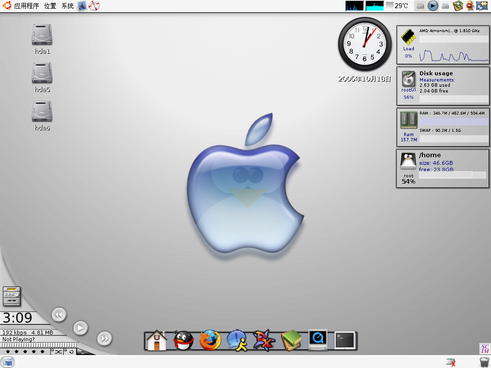
Task: Open the 应用程序 menu
Action: point(26,6)
